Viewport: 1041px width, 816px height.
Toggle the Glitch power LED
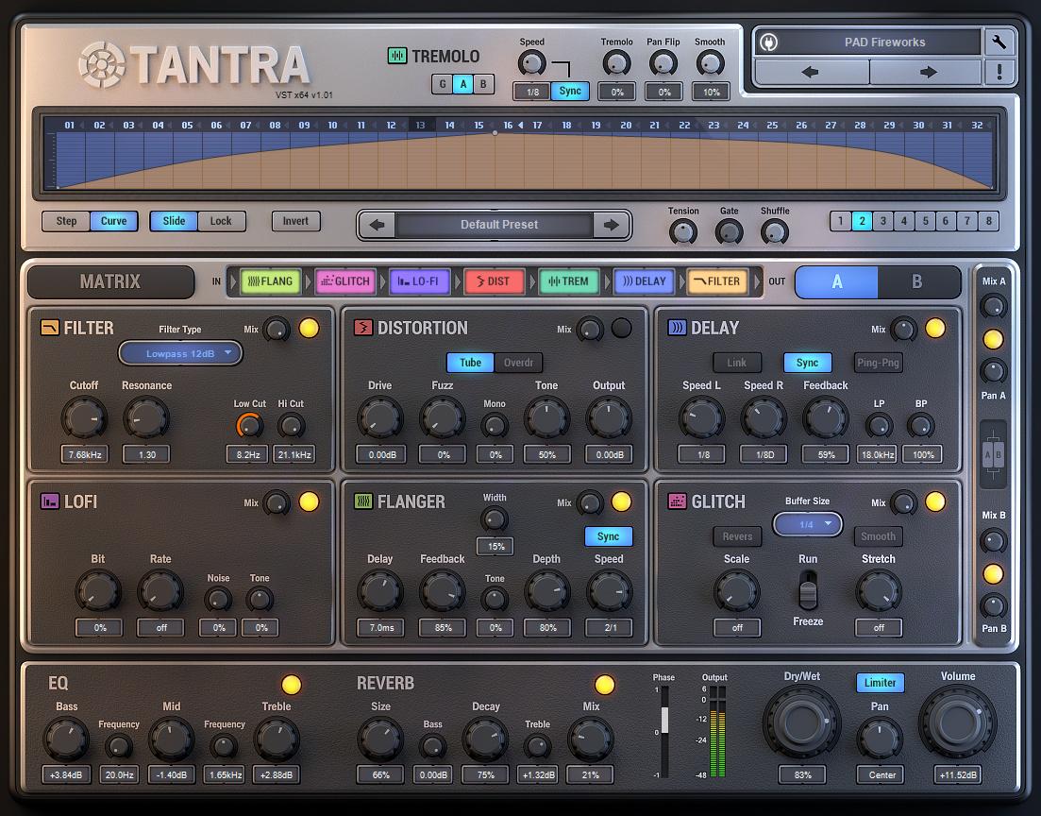(x=935, y=501)
